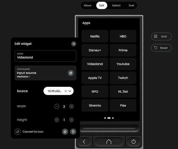The image size is (178, 149).
Task: Click the remote's touch slider bar
Action: (109, 128)
